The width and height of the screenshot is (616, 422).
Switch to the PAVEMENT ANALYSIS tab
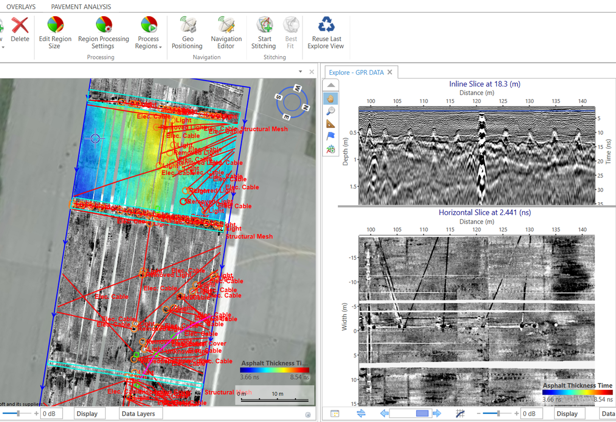(x=81, y=6)
